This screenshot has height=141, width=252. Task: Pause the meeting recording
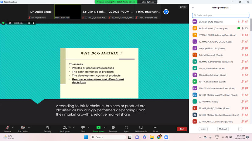tap(29, 23)
